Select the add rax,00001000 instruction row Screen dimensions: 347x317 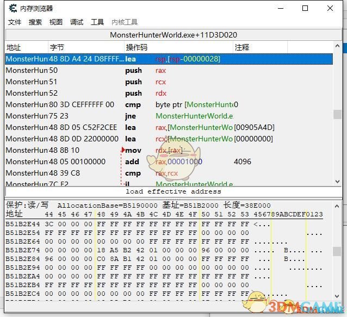tap(169, 161)
